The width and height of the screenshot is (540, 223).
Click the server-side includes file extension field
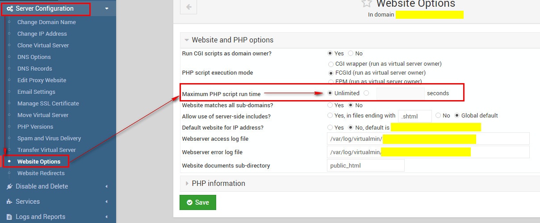coord(415,116)
